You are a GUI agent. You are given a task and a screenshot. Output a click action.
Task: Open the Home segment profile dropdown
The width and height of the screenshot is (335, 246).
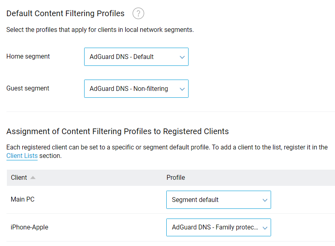[136, 57]
